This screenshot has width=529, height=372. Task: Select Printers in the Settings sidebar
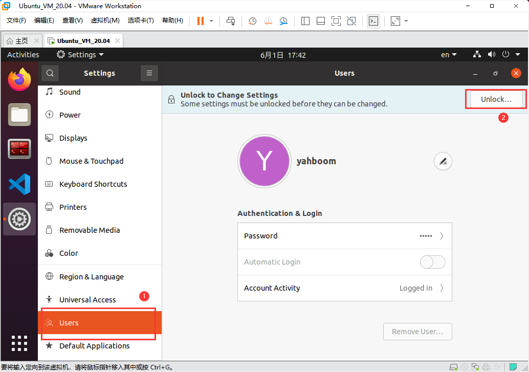click(x=100, y=207)
